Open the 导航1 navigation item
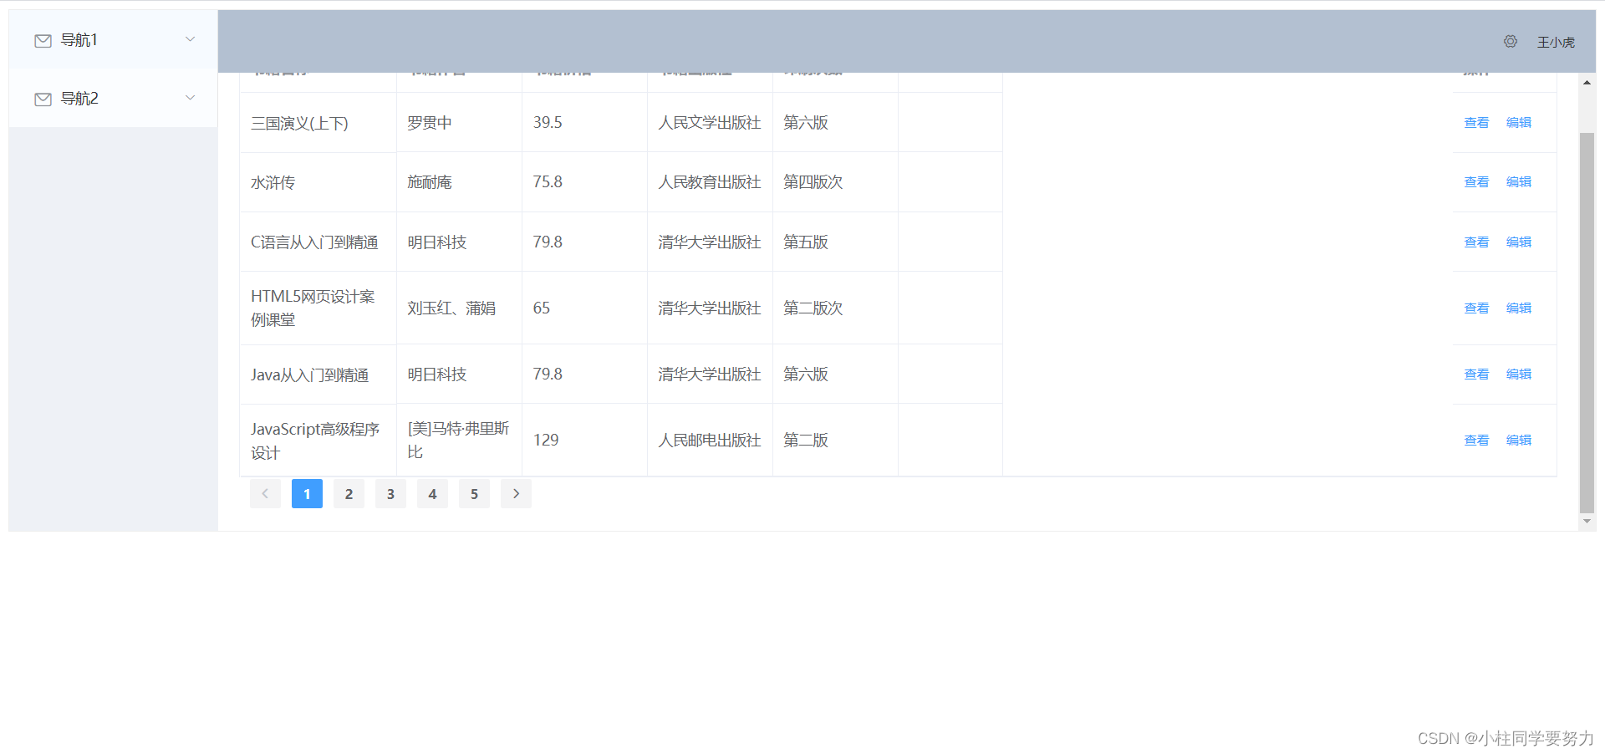Screen dimensions: 1605x754 (x=113, y=39)
